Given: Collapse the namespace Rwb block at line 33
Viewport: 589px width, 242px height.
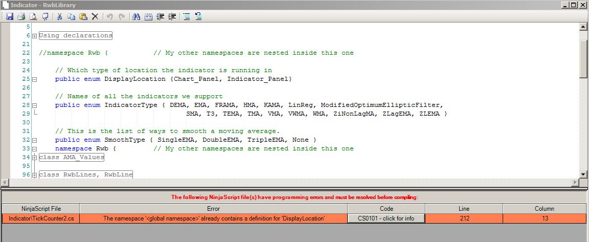Looking at the screenshot, I should coord(35,149).
